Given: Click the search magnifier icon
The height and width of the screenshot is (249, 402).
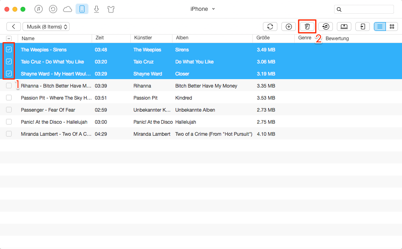Looking at the screenshot, I should click(x=339, y=10).
